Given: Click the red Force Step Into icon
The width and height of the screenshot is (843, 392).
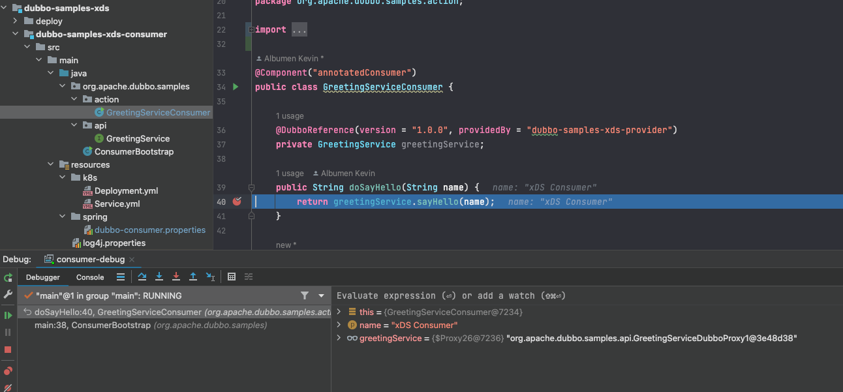Looking at the screenshot, I should [176, 277].
